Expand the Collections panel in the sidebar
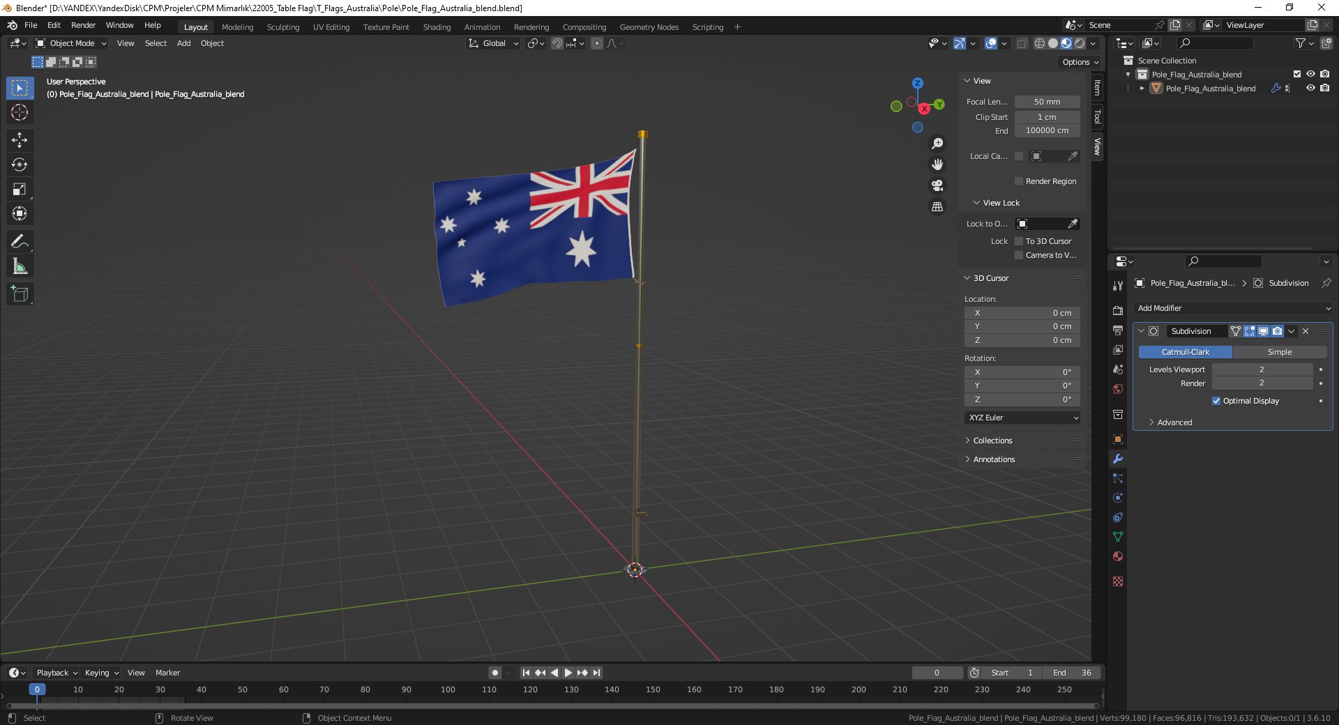 [x=992, y=441]
